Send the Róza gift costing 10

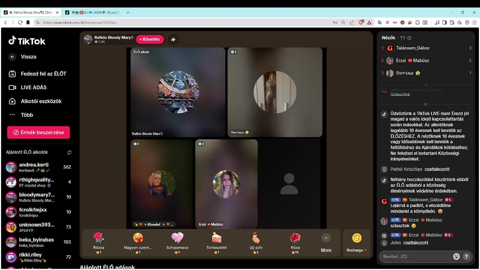pyautogui.click(x=295, y=243)
